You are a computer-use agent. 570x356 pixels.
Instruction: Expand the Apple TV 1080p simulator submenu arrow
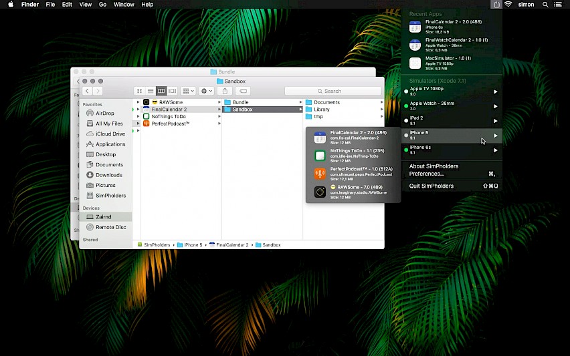click(495, 92)
